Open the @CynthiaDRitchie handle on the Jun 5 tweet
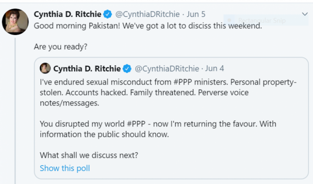Viewport: 313px width, 184px height. point(148,14)
